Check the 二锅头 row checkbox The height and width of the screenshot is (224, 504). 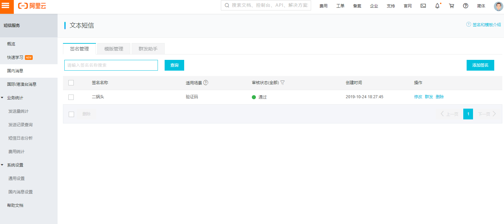[71, 97]
